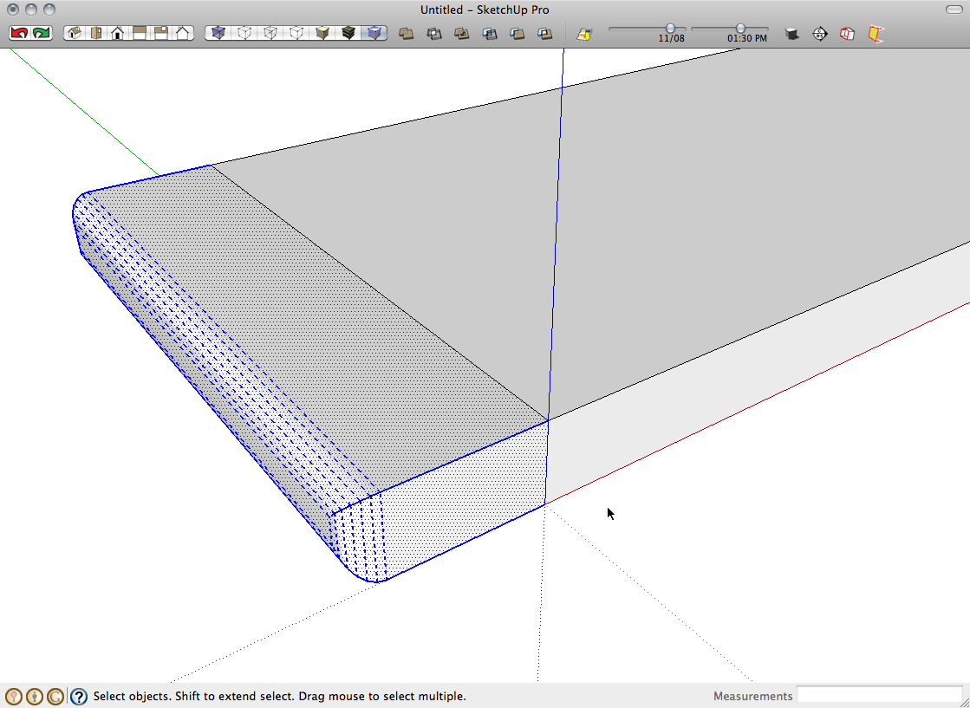Click the yellow Section Plane icon
The height and width of the screenshot is (708, 970).
pos(876,34)
